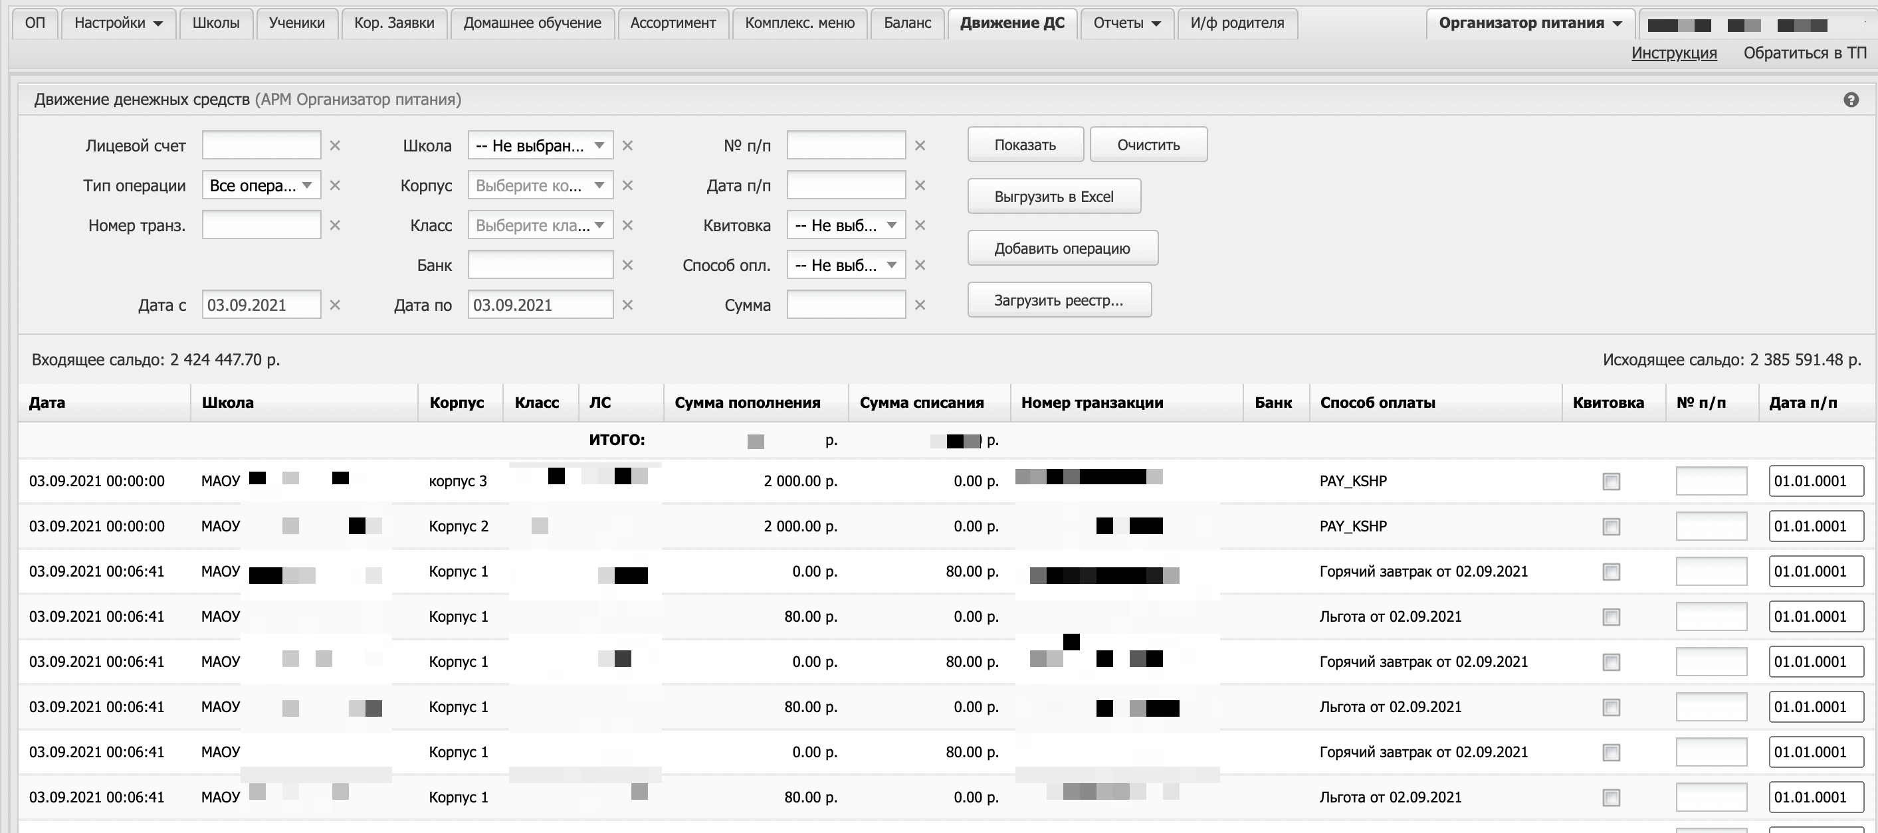Screen dimensions: 1878x833
Task: Open the Класс dropdown
Action: pyautogui.click(x=540, y=225)
